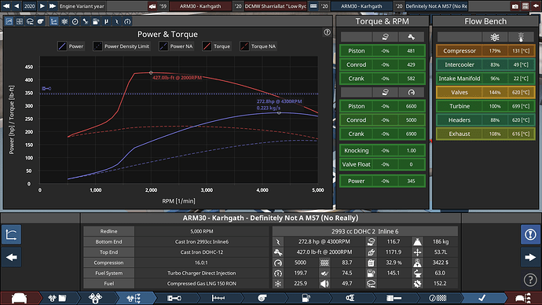Open the fuel system pump tab
This screenshot has height=305, width=542.
pyautogui.click(x=306, y=298)
